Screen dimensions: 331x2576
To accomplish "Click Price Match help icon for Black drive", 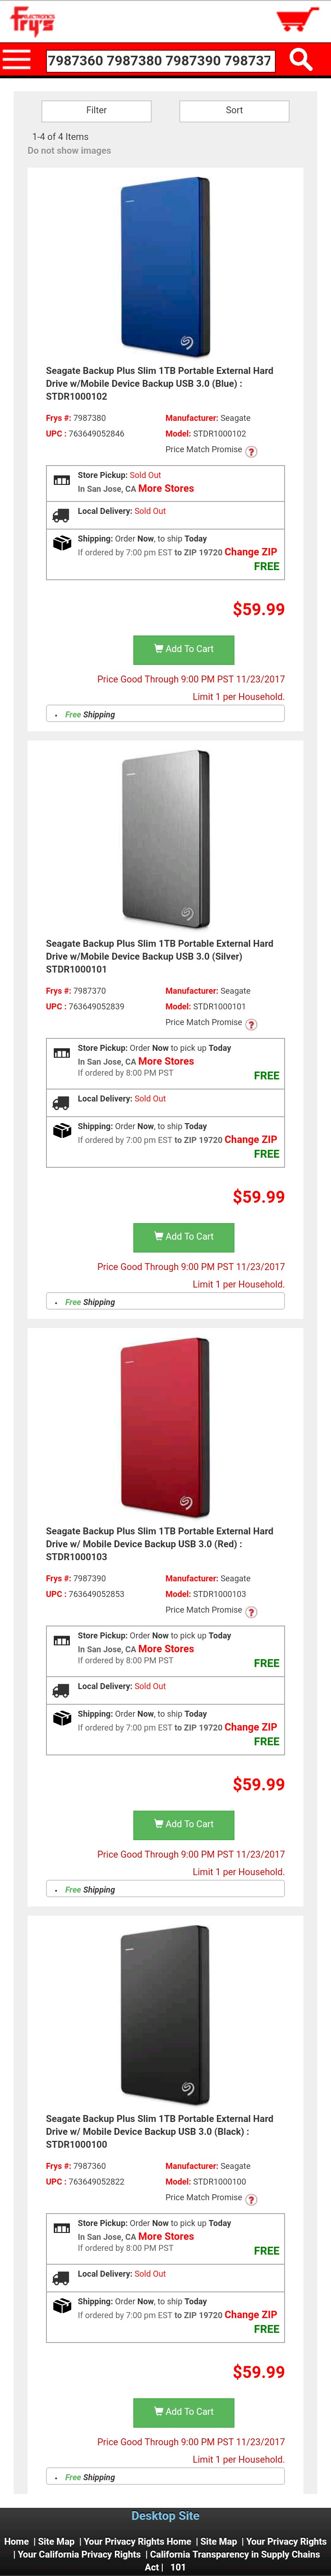I will point(251,2198).
